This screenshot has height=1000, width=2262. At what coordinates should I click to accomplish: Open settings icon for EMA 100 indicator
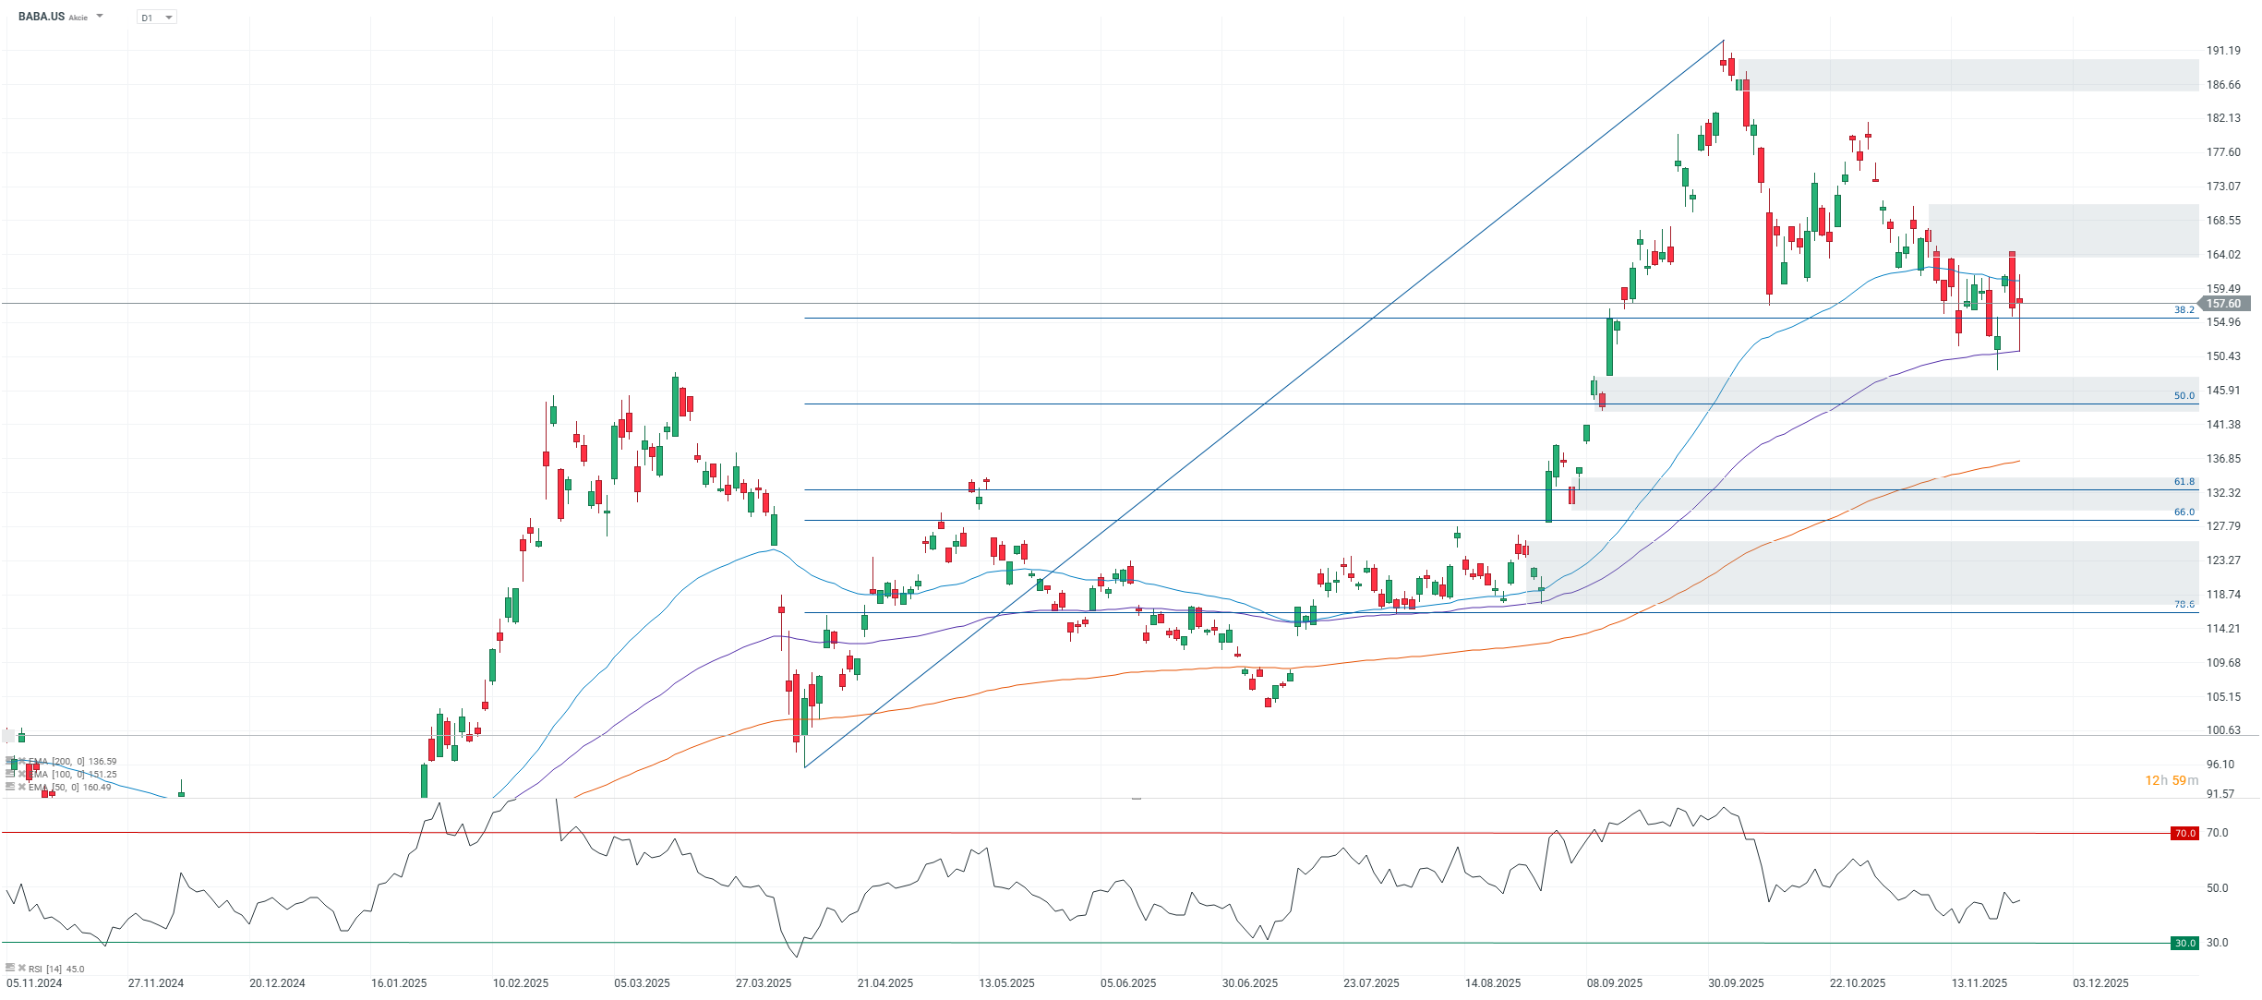10,774
